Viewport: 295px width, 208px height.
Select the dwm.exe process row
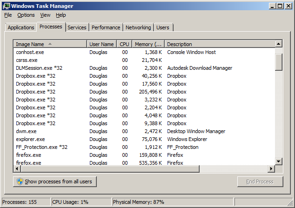(26, 131)
